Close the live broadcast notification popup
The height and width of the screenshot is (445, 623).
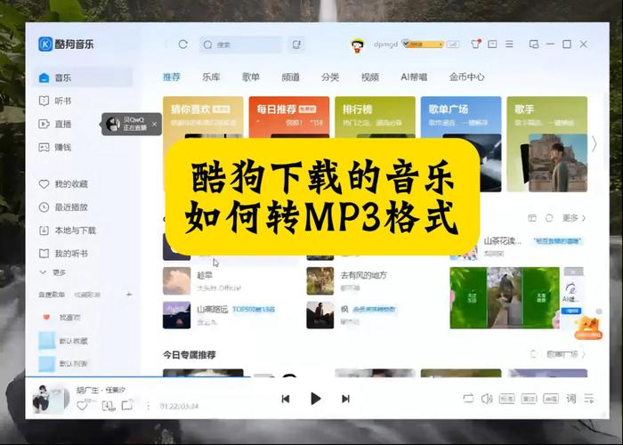point(155,124)
